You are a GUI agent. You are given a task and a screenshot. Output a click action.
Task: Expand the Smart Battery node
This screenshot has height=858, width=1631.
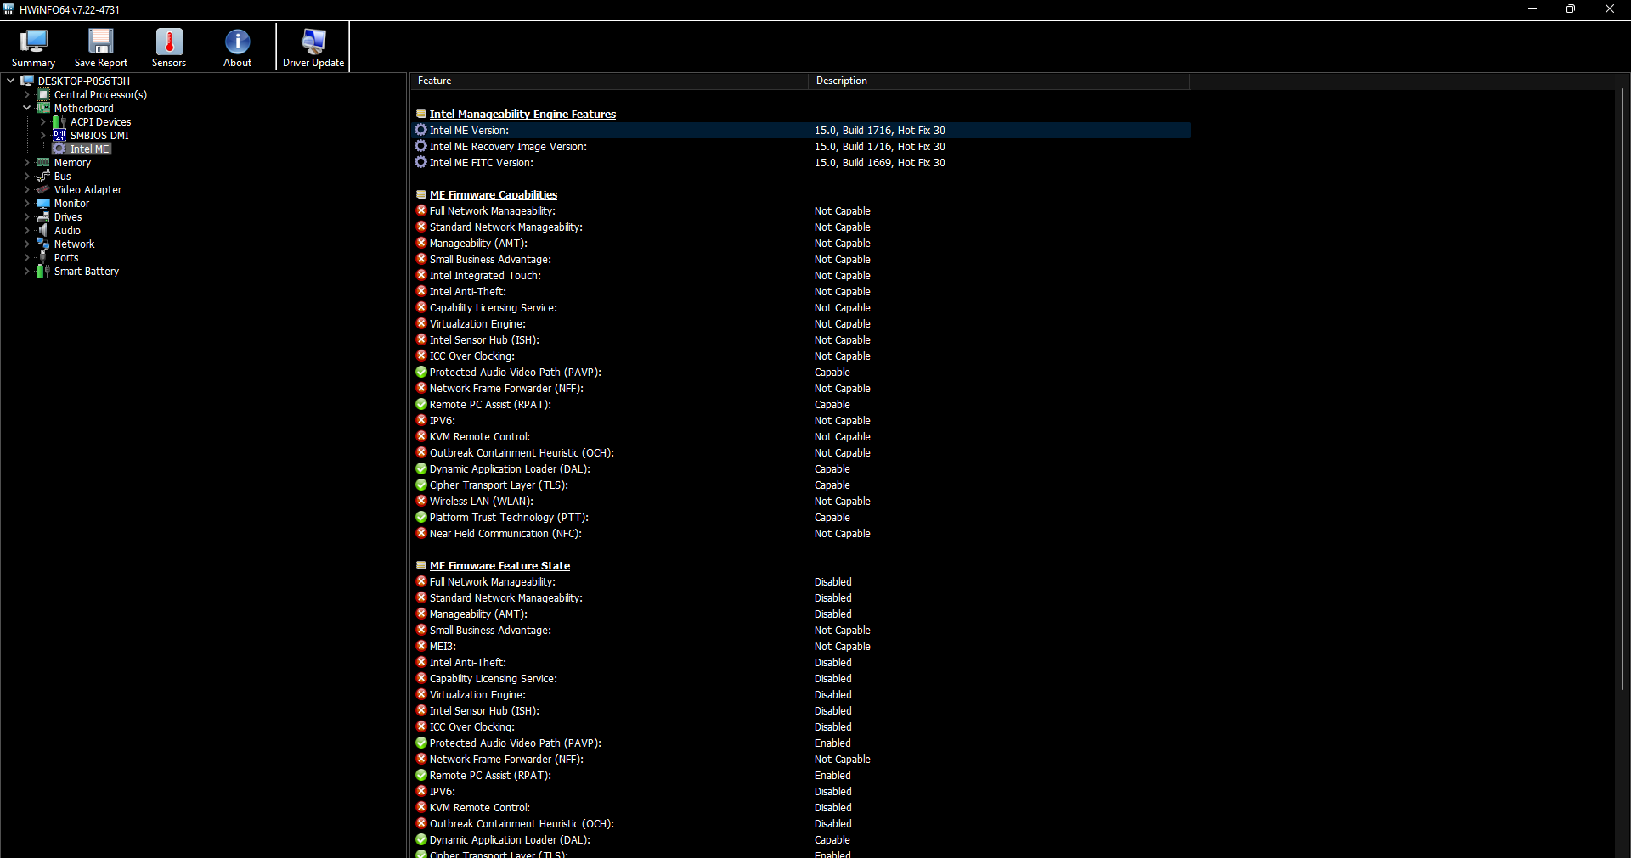(x=26, y=271)
